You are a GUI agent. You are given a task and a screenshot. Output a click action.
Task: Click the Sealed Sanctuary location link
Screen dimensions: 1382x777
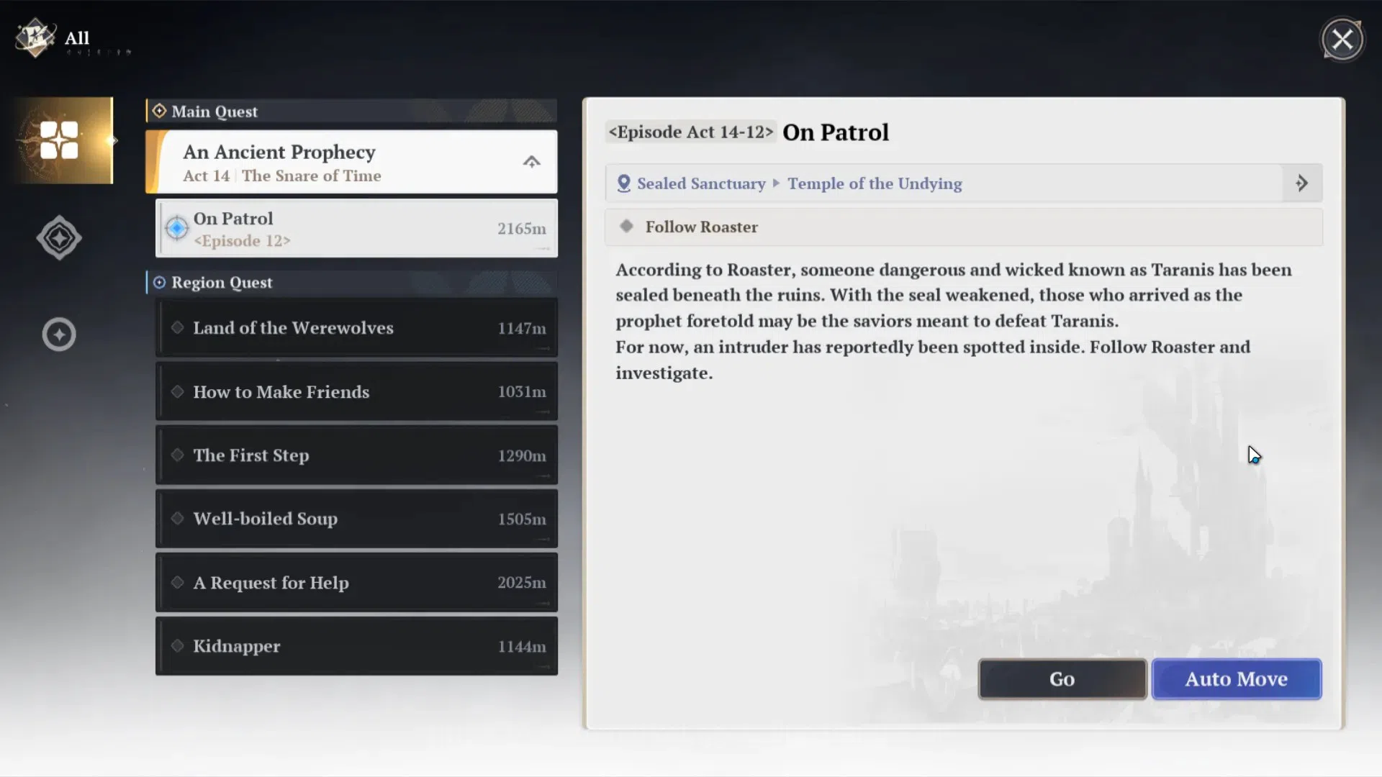(x=701, y=184)
